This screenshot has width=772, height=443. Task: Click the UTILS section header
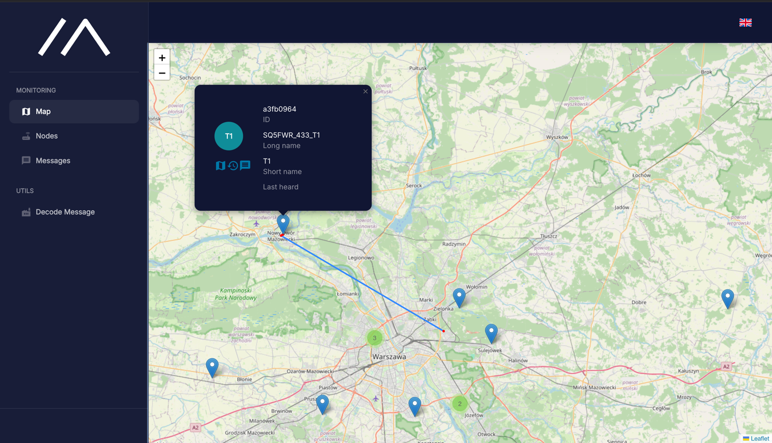pyautogui.click(x=25, y=191)
